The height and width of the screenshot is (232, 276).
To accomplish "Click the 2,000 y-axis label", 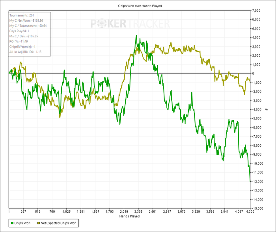I will tap(256, 55).
